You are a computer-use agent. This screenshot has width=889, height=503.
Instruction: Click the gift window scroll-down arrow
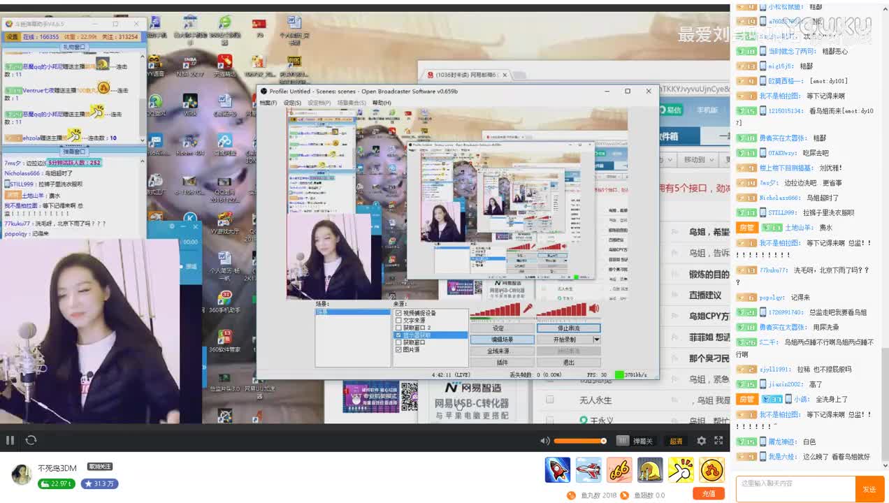[x=143, y=140]
